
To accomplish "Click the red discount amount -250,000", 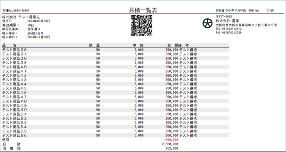I will [x=170, y=140].
